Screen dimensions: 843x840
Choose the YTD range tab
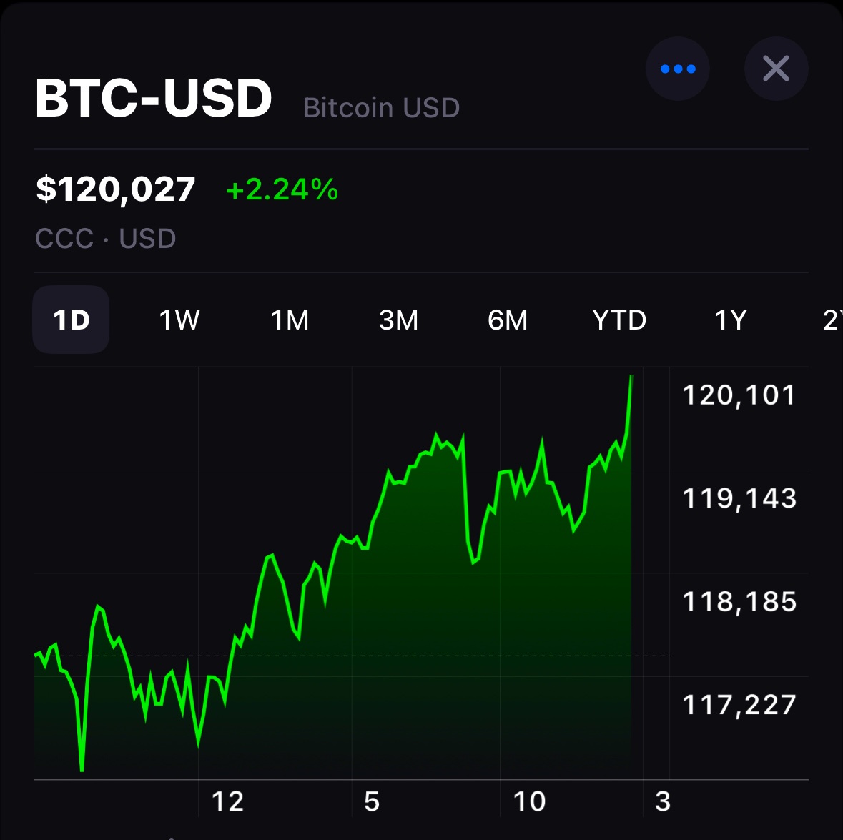pos(619,320)
